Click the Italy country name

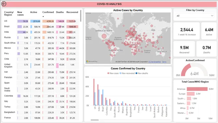6,101
